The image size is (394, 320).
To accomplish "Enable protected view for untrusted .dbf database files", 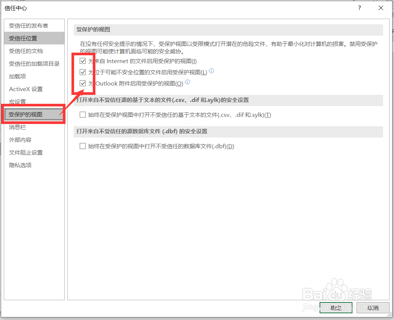I will pos(83,146).
